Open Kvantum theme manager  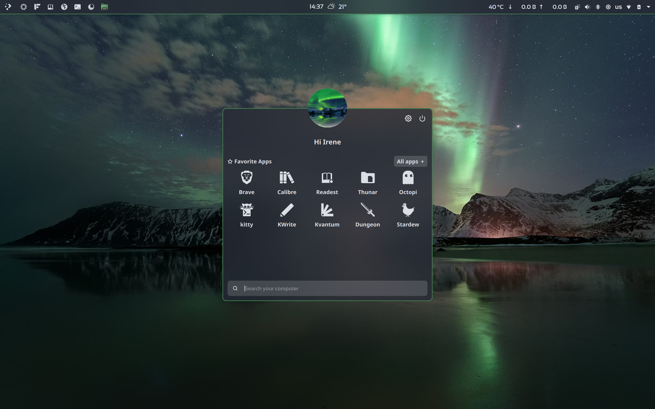point(327,215)
